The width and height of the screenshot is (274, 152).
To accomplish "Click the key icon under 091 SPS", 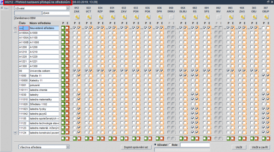I will coord(207,17).
